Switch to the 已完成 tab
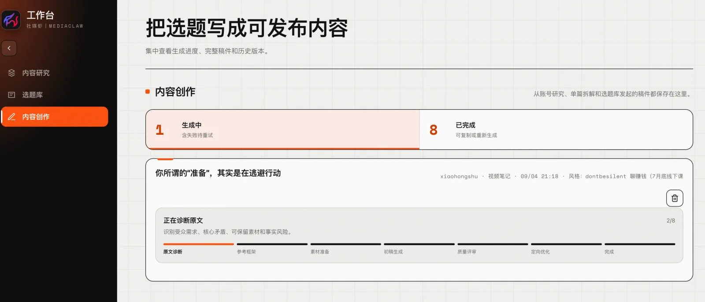This screenshot has height=302, width=705. tap(556, 129)
